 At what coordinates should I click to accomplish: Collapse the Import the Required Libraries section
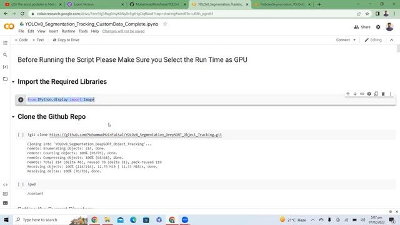(13, 82)
